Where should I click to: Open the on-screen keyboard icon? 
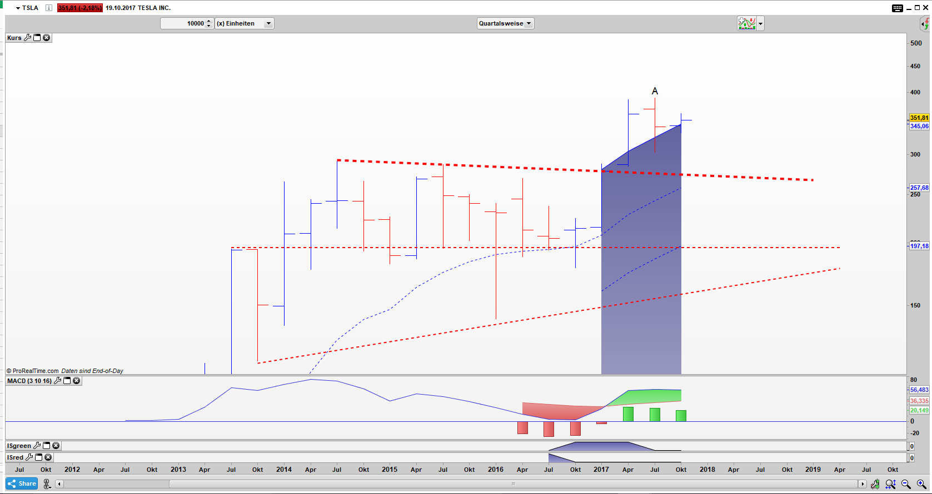pyautogui.click(x=898, y=8)
